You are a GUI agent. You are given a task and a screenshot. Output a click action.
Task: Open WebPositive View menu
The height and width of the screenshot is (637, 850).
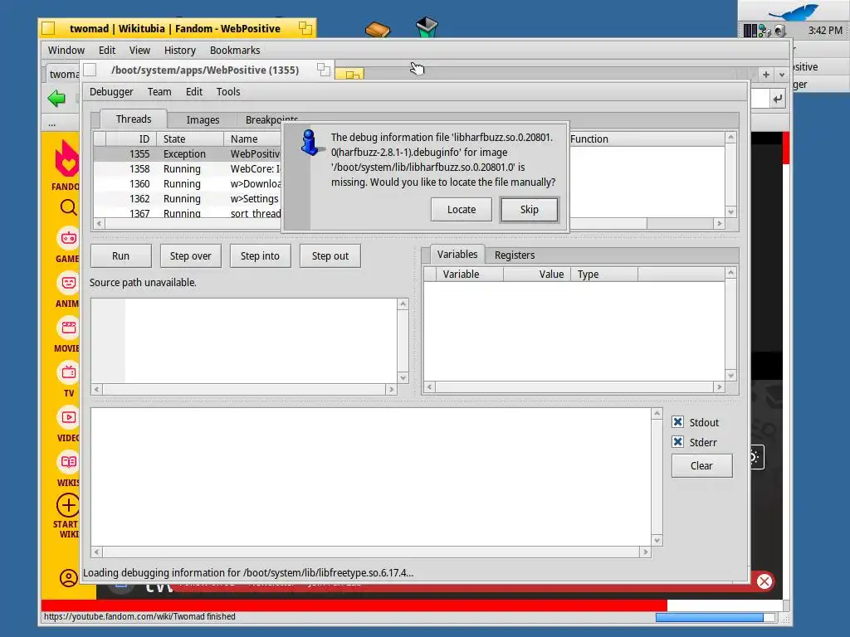coord(139,51)
